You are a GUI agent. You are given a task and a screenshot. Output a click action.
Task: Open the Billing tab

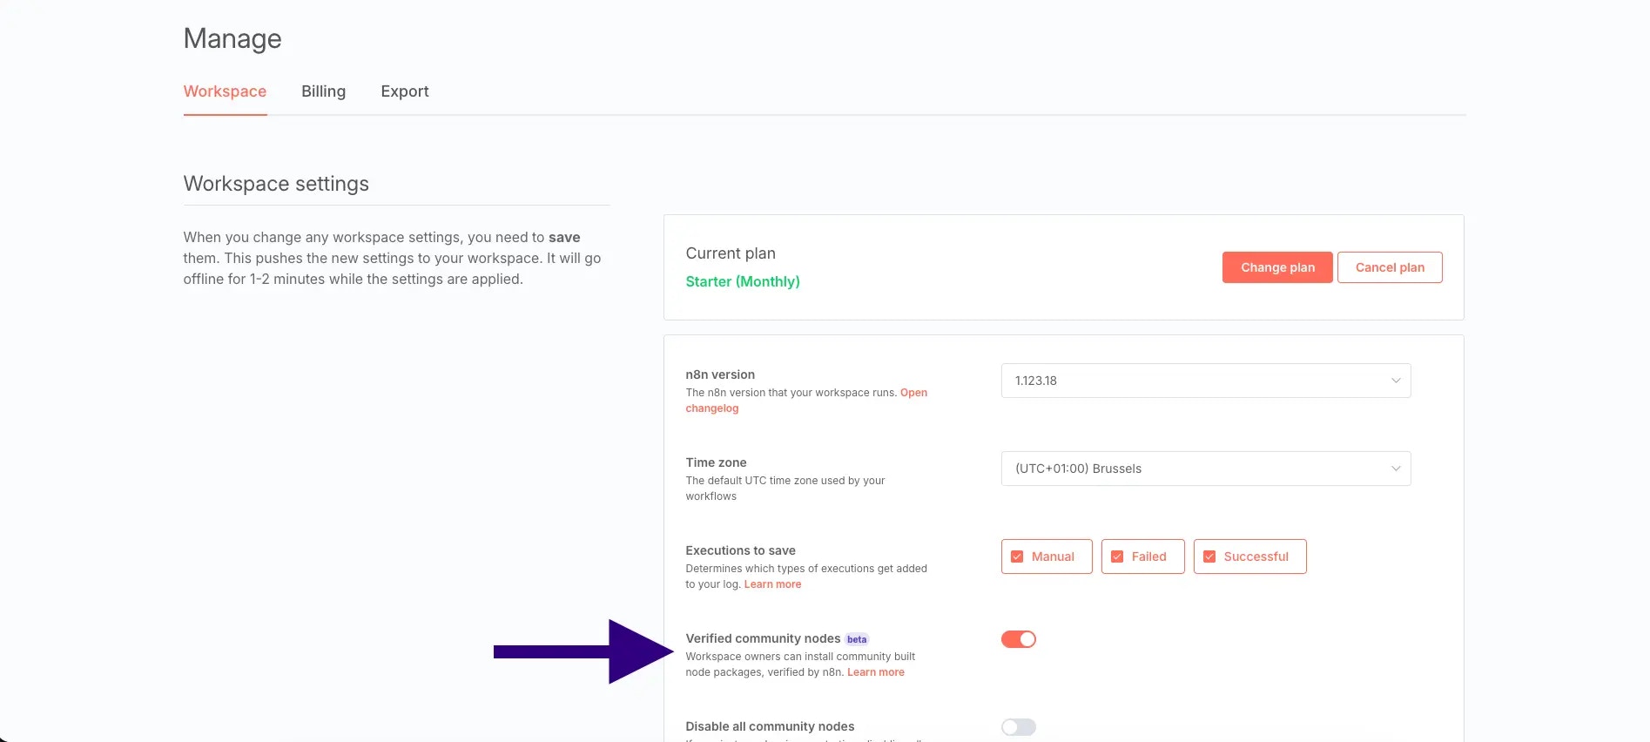[x=323, y=91]
